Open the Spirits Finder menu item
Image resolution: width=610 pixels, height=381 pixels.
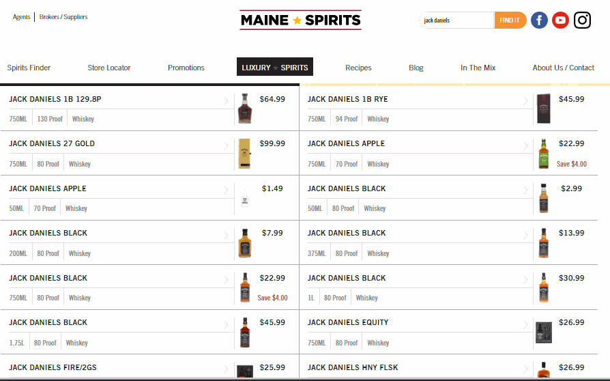pos(29,68)
